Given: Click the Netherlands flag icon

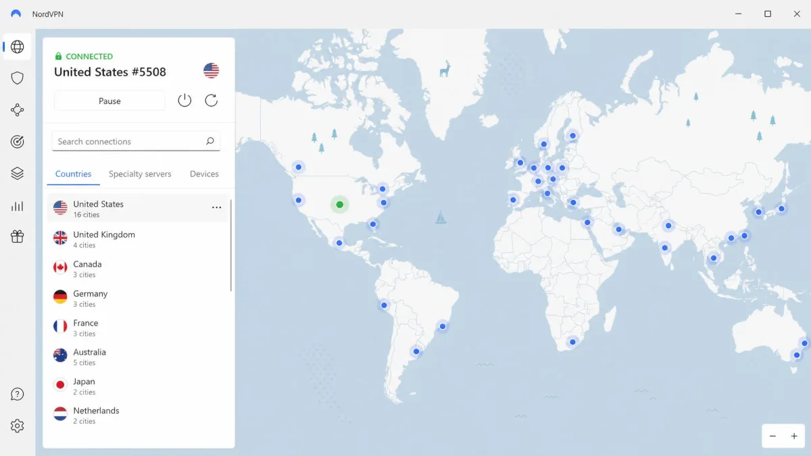Looking at the screenshot, I should pos(60,413).
